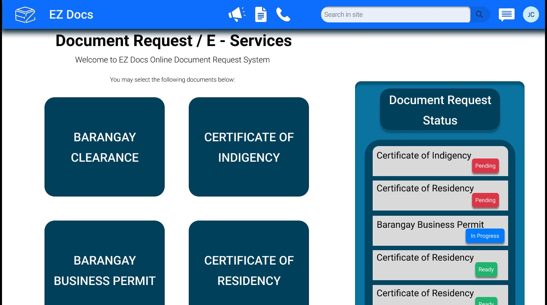Click the In Progress status badge
The height and width of the screenshot is (305, 547).
[484, 236]
